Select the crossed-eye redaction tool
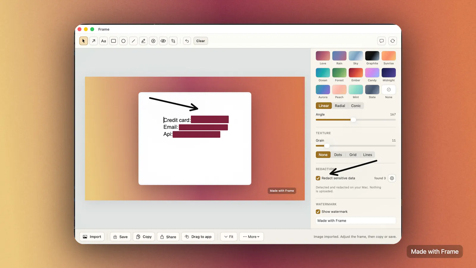This screenshot has height=268, width=476. click(x=163, y=41)
